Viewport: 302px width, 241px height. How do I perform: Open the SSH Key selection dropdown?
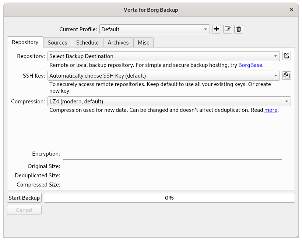(164, 76)
